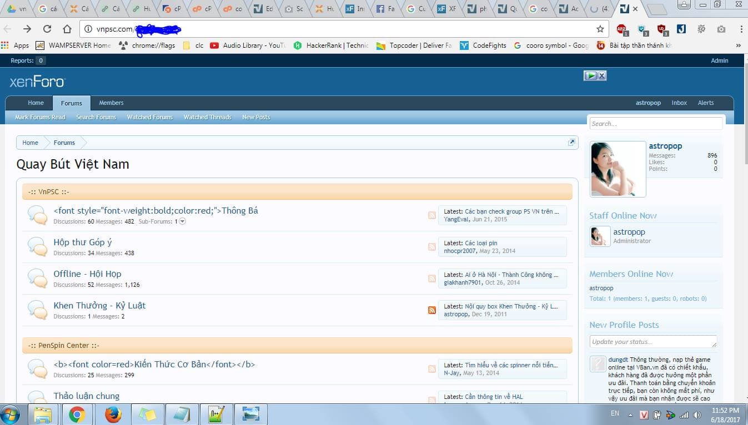The image size is (748, 425).
Task: Open the highlighted RSS icon for Khen Thưởng - Kỷ Luật
Action: (431, 310)
